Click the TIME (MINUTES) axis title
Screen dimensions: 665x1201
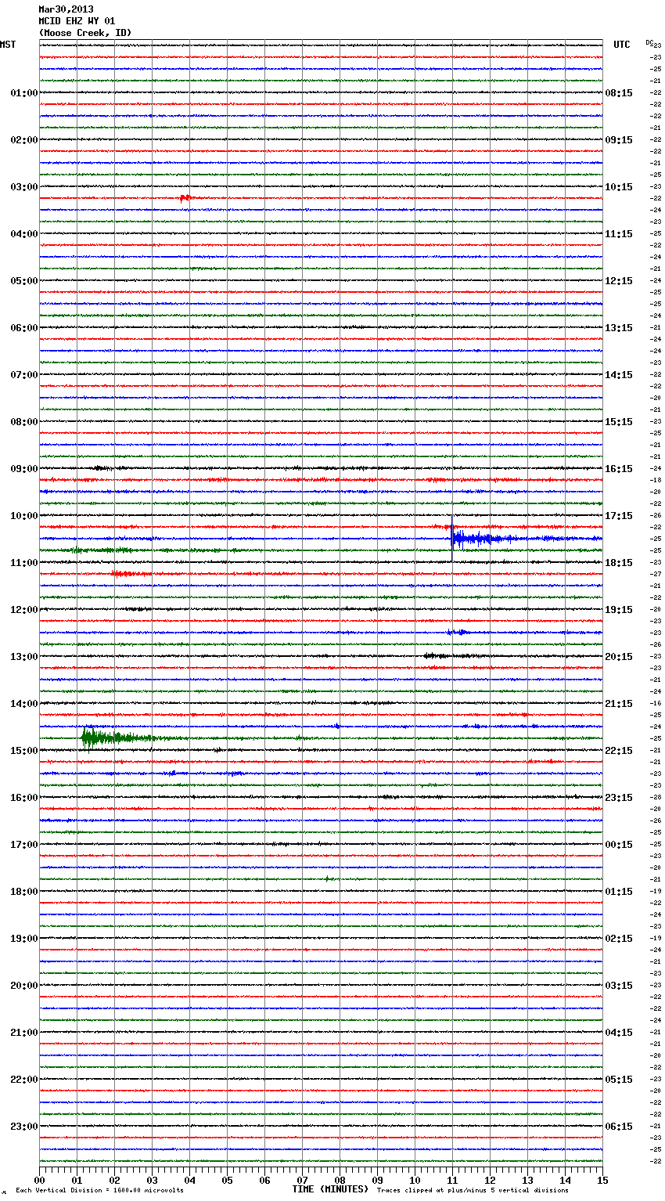(x=330, y=1189)
